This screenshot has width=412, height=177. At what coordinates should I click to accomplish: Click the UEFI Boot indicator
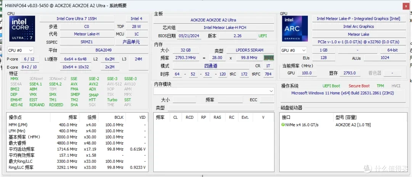(331, 86)
